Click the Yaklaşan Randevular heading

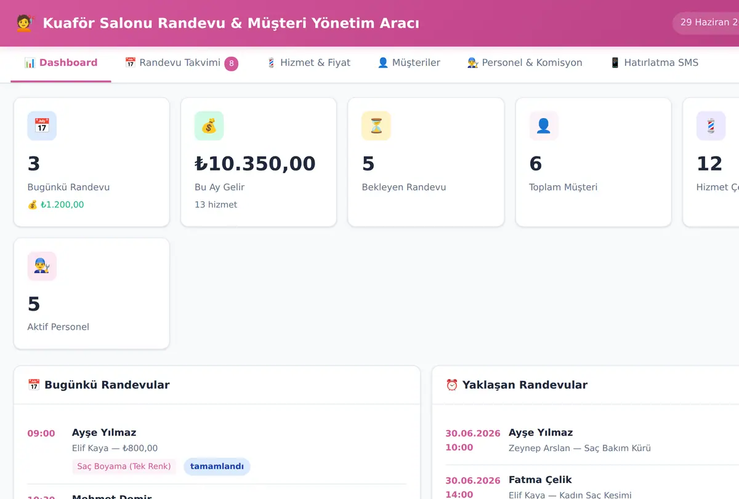[525, 385]
